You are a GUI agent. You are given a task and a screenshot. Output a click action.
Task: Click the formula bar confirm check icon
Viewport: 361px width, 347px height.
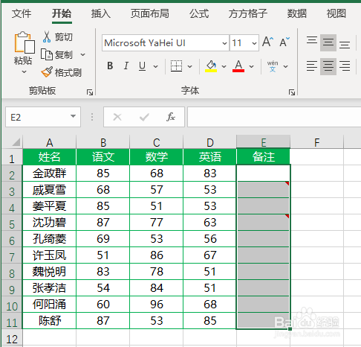[144, 117]
